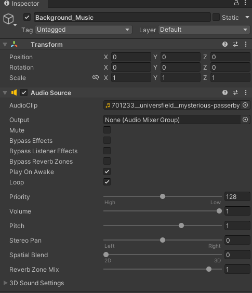Click the Scale X field
The image size is (252, 293).
coord(131,77)
